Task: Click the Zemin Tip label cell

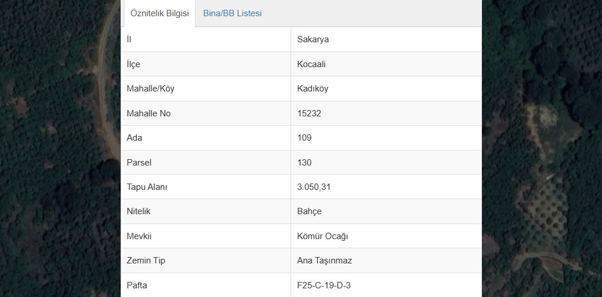Action: point(206,261)
